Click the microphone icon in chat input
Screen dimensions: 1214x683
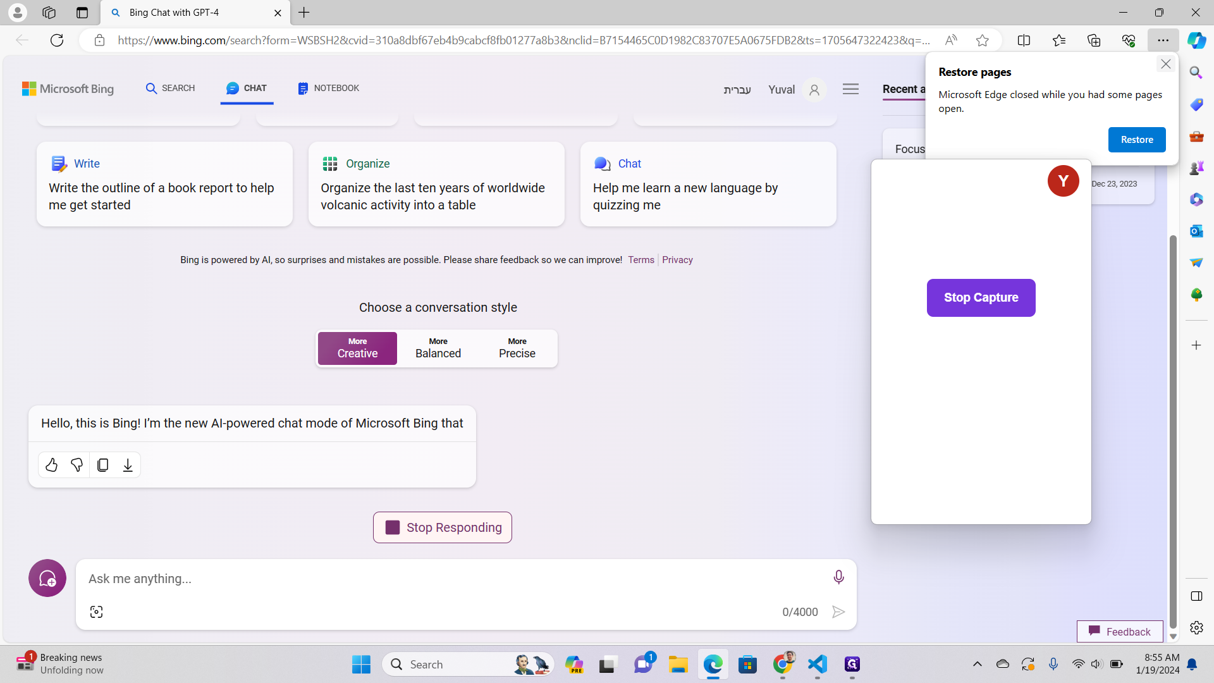[x=838, y=577]
